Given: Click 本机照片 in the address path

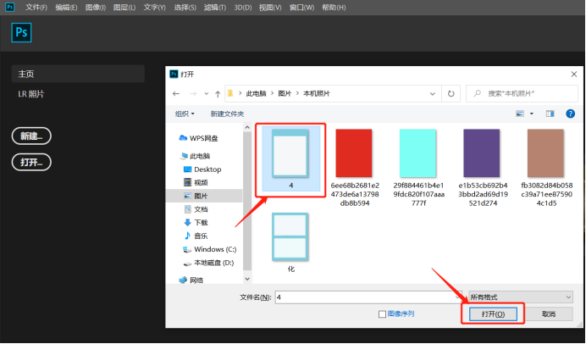Looking at the screenshot, I should pyautogui.click(x=317, y=93).
